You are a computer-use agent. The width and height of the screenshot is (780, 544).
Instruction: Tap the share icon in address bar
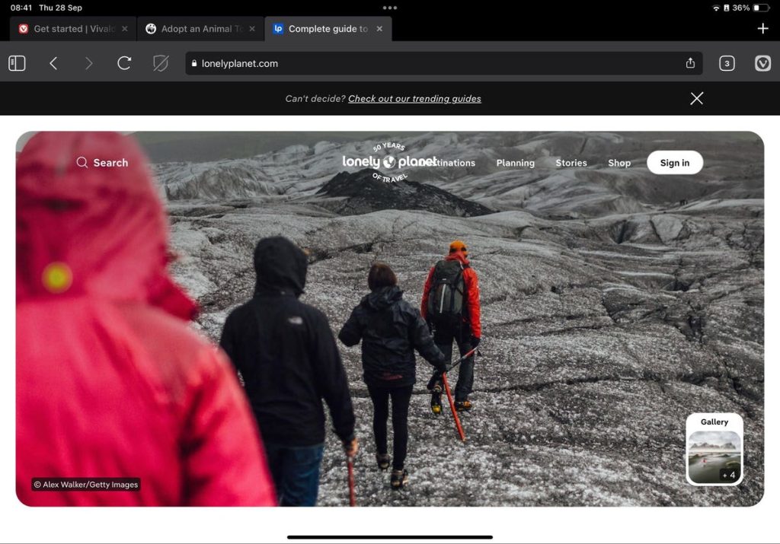[x=690, y=64]
